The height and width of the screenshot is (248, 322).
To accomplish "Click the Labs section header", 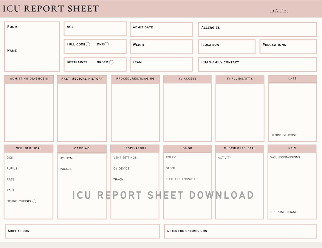I will point(292,79).
